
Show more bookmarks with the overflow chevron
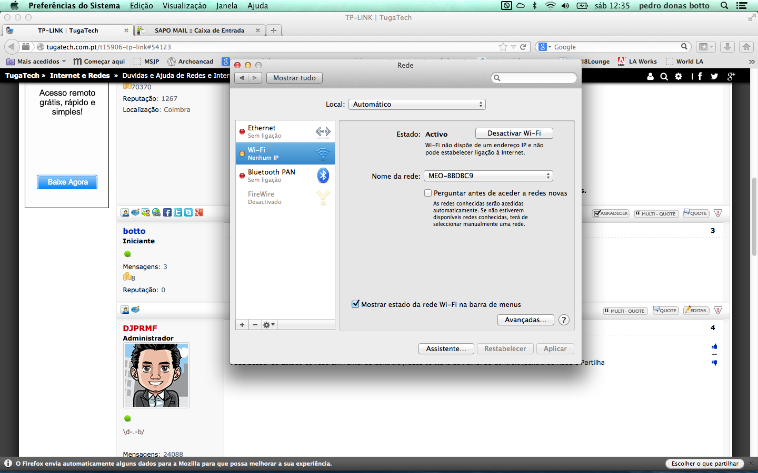coord(751,61)
